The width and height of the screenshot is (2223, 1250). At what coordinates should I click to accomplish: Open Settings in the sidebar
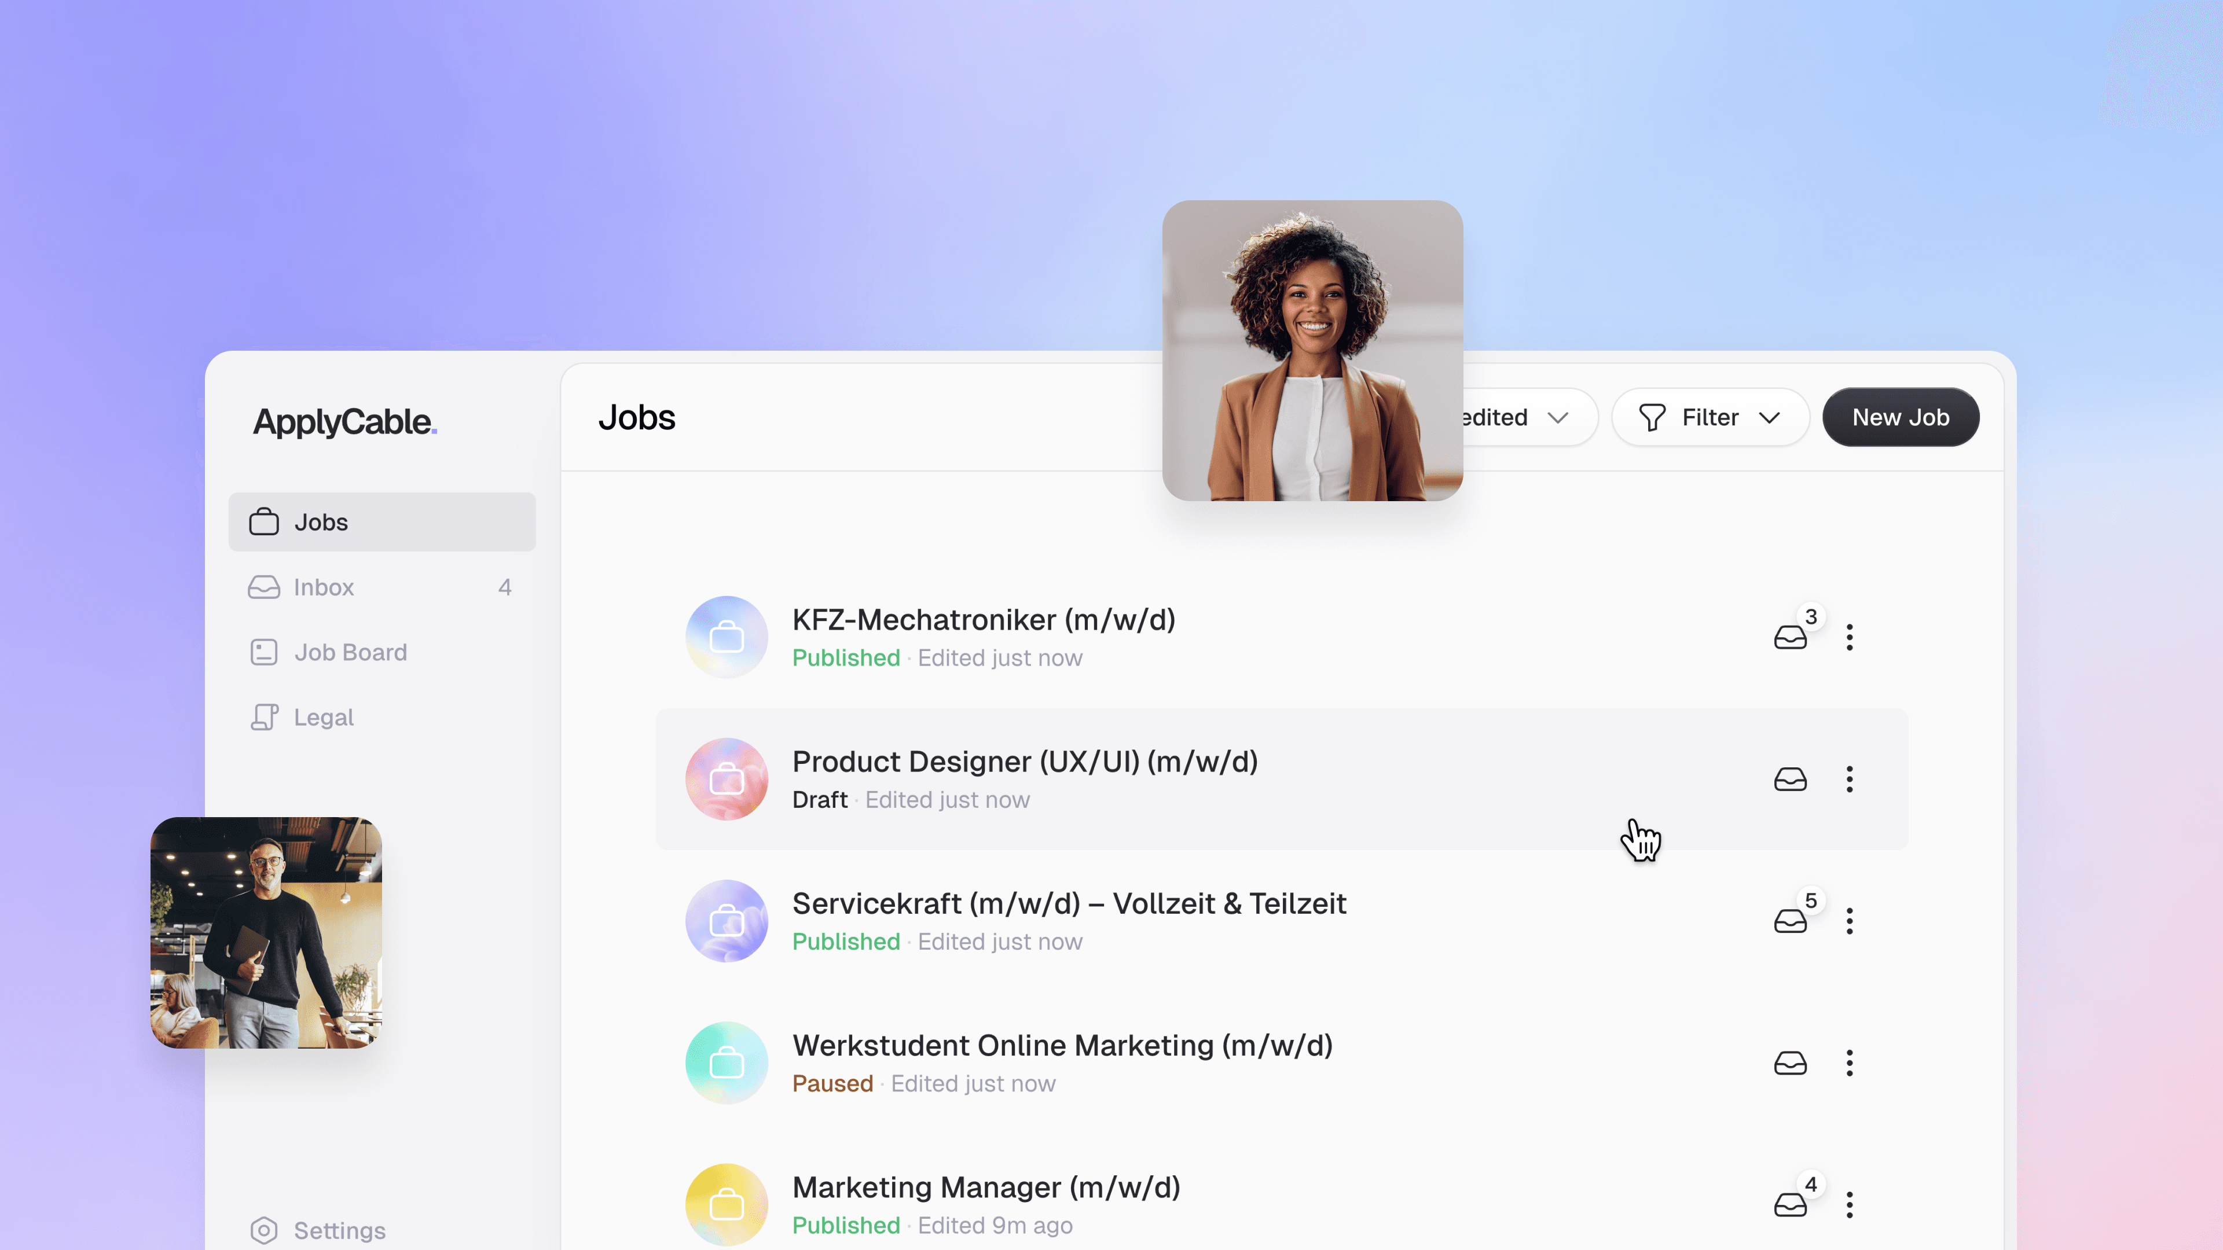coord(382,1230)
